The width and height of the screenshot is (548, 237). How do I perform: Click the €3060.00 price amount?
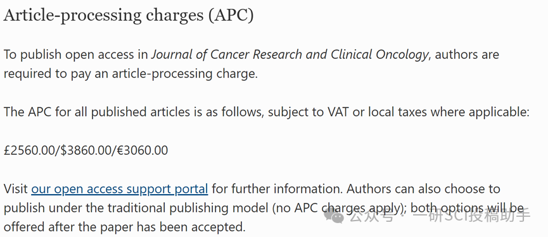click(142, 150)
